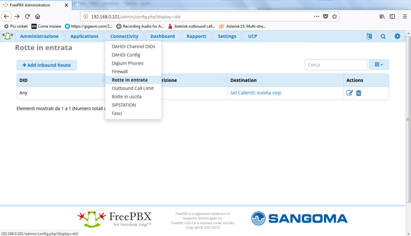Image resolution: width=411 pixels, height=236 pixels.
Task: Open Recording Audio for A... bookmark
Action: coord(140,26)
